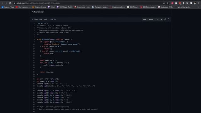This screenshot has height=113, width=201.
Task: Open the red extension icon left of the puzzle piece
Action: click(x=180, y=3)
